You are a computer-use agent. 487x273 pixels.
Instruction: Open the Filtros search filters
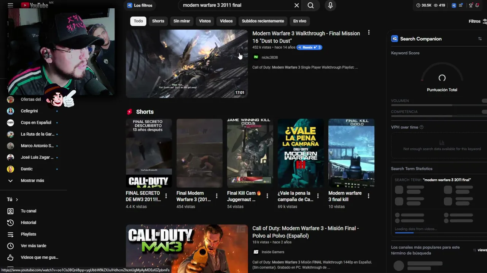pos(477,21)
